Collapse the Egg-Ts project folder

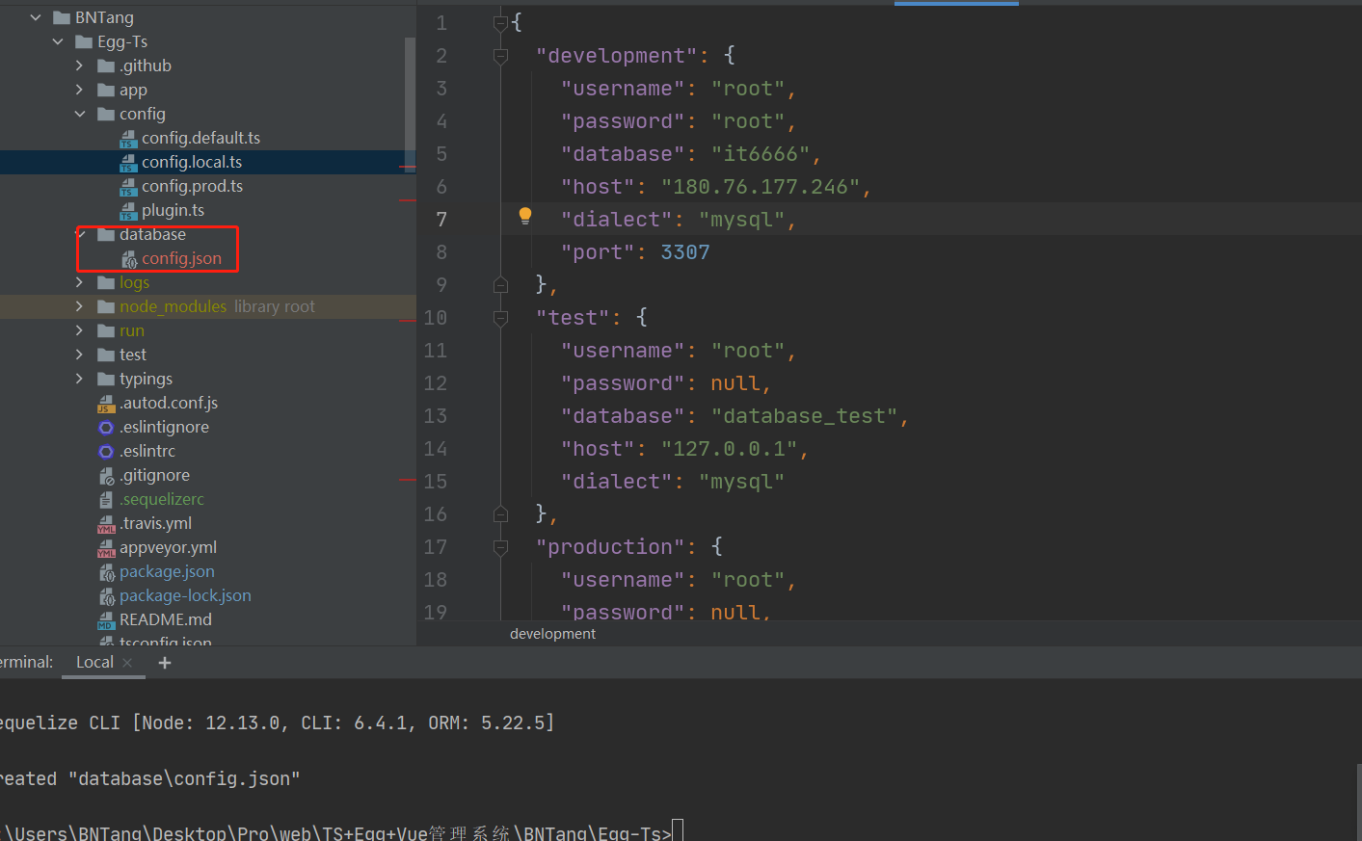coord(58,41)
